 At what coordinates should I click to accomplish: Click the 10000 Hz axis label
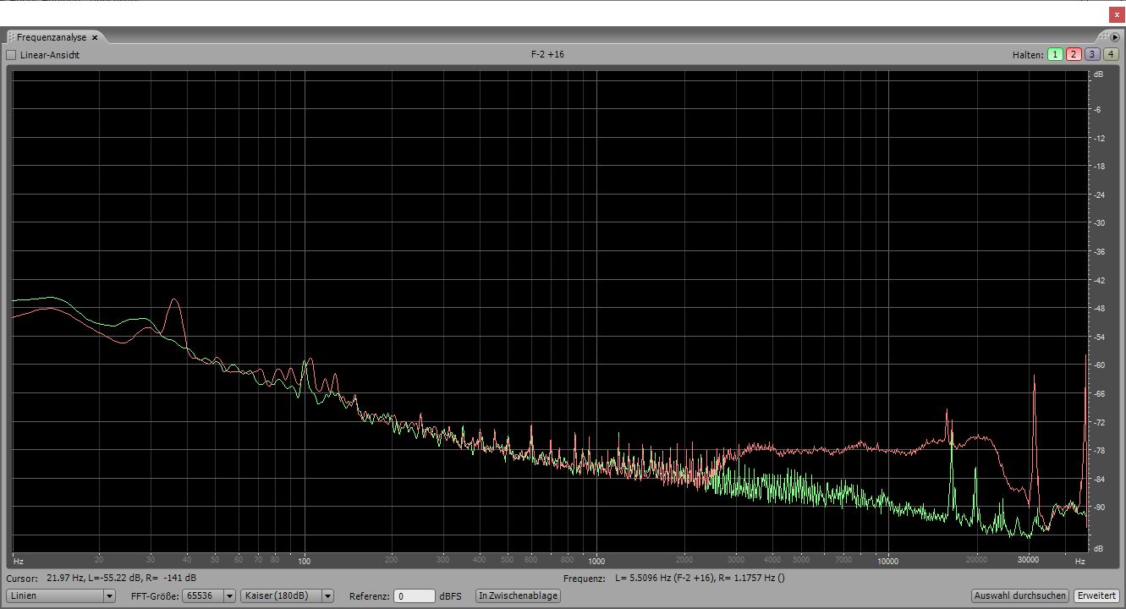pos(887,561)
